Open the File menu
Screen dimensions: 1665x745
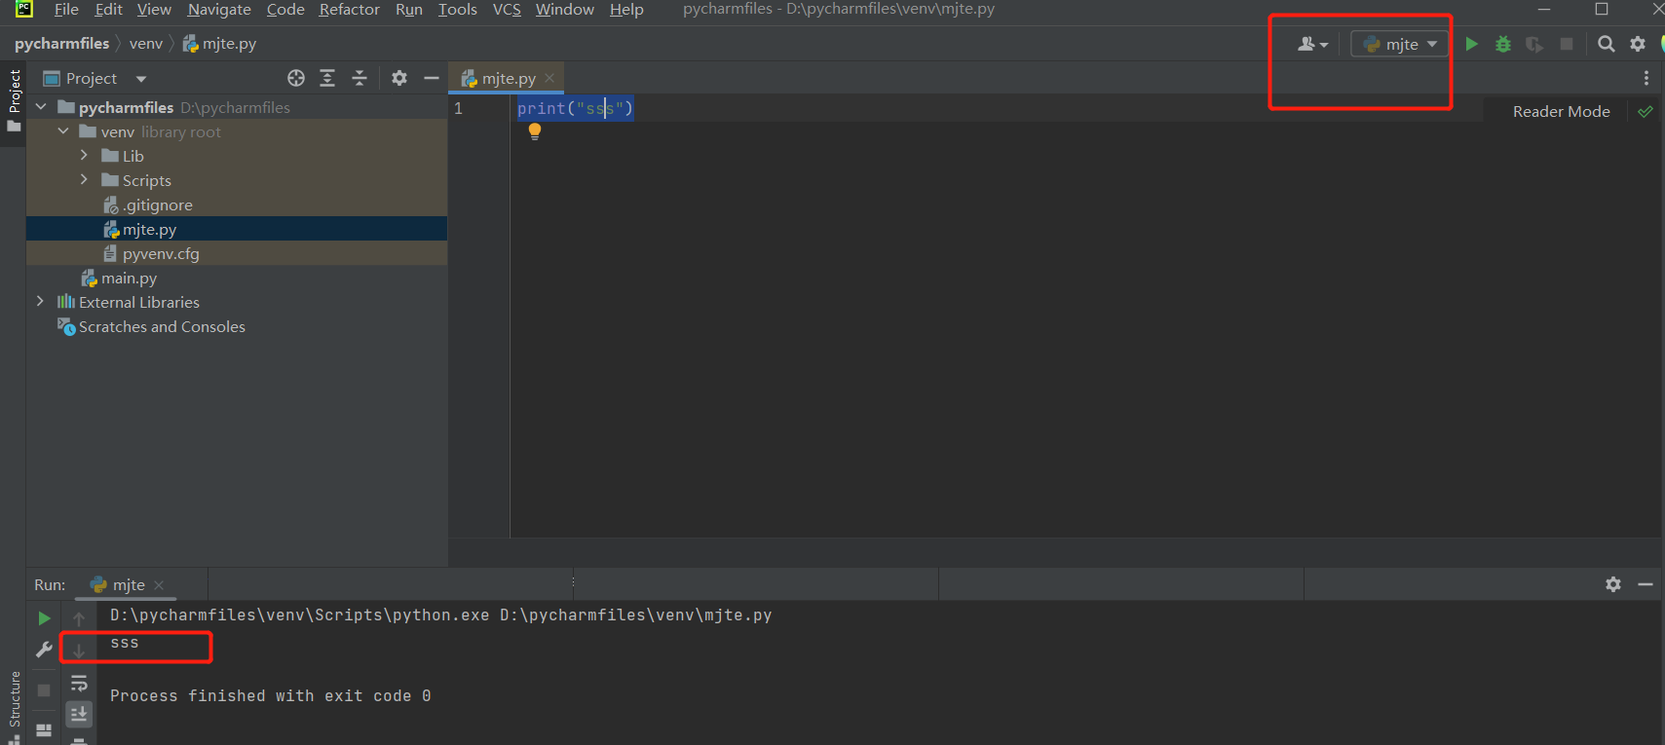(66, 10)
